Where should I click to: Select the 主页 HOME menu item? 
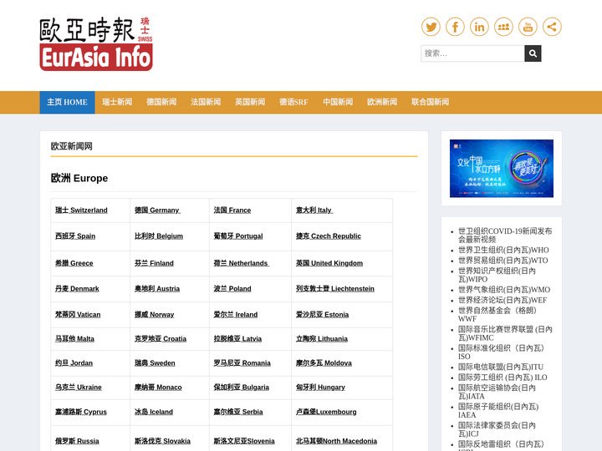point(67,103)
